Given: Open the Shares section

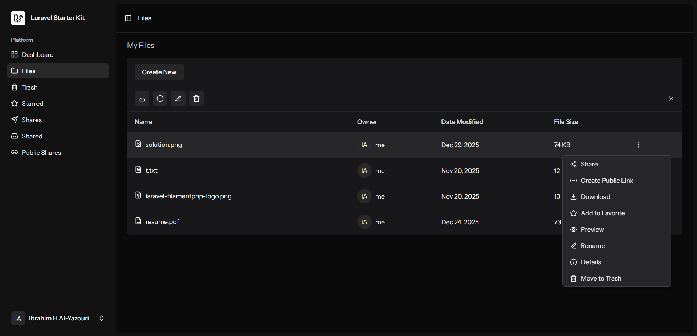Looking at the screenshot, I should (x=58, y=120).
